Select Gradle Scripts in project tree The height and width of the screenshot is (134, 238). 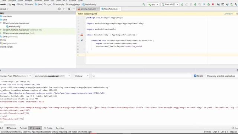[x=6, y=47]
